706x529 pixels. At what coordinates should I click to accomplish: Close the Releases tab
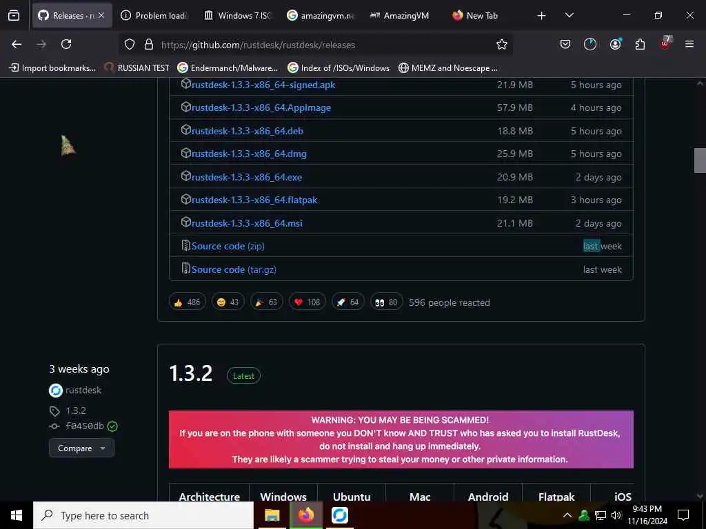click(101, 15)
